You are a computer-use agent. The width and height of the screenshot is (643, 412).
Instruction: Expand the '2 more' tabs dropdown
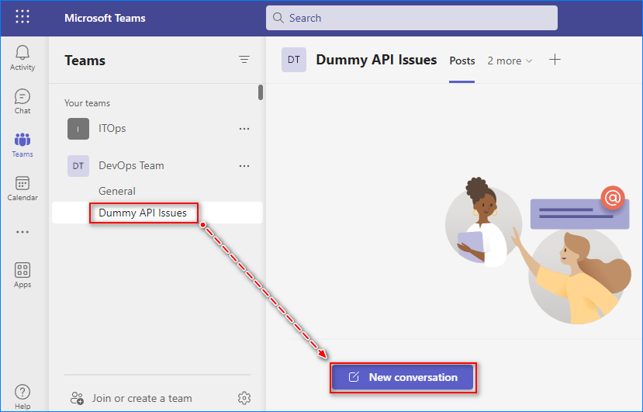[510, 61]
